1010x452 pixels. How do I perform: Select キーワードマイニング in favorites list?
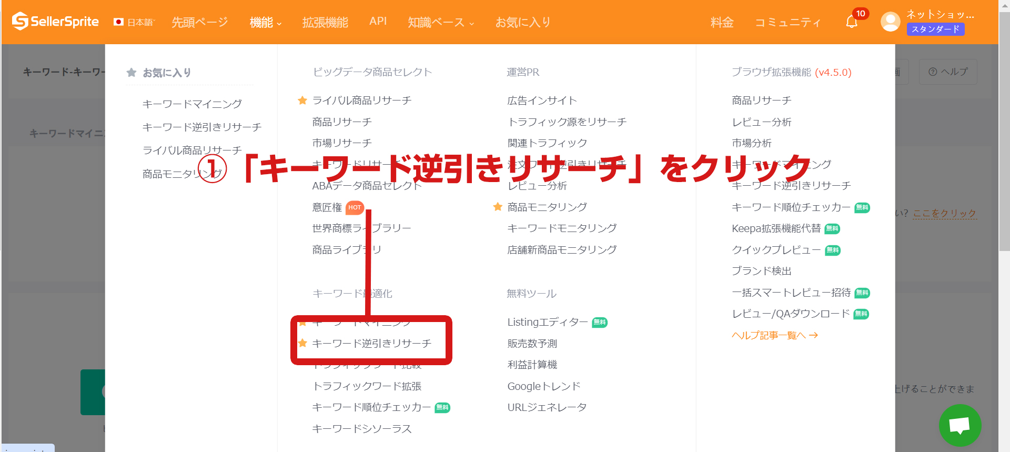coord(192,104)
